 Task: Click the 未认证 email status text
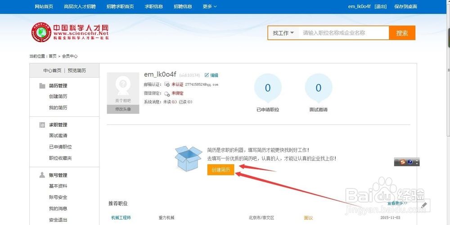coord(177,85)
